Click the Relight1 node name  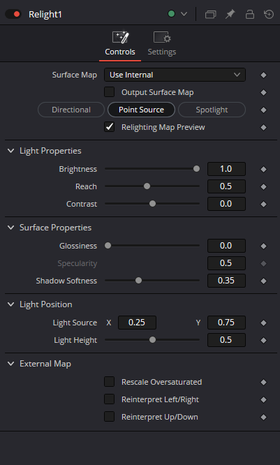pos(45,14)
